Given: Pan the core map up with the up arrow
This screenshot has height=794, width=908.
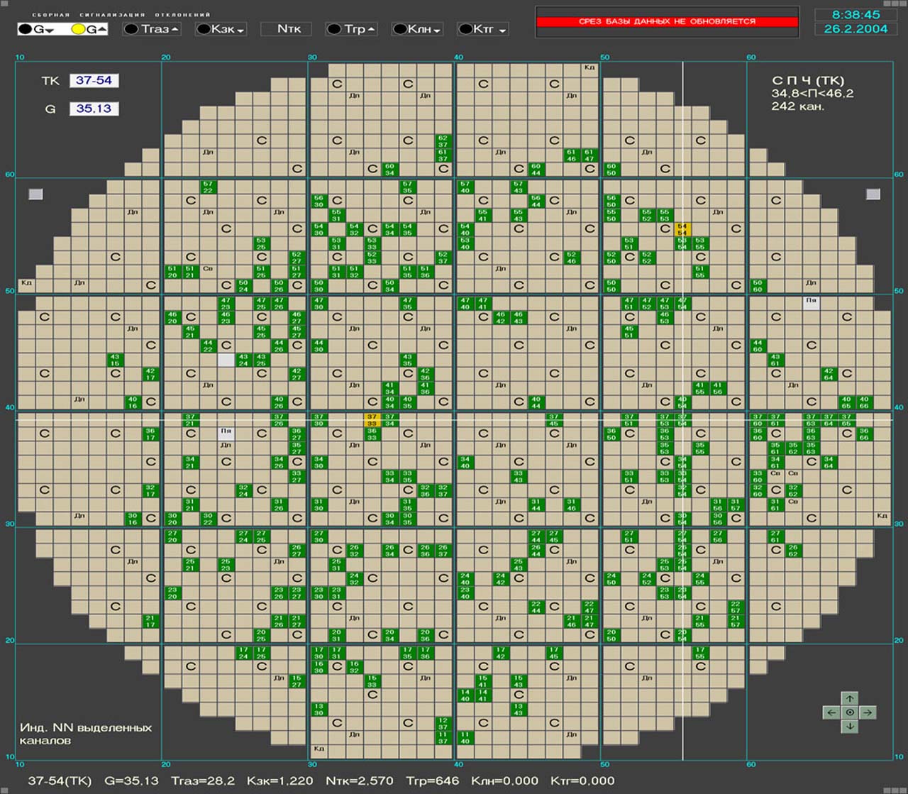Looking at the screenshot, I should [x=850, y=698].
